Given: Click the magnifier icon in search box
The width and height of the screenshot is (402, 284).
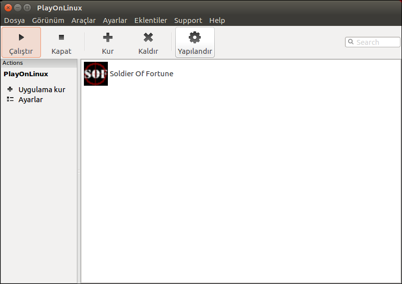Looking at the screenshot, I should click(x=351, y=42).
